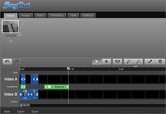Image resolution: width=166 pixels, height=114 pixels.
Task: Select the VID 00095 video thumbnail
Action: (10, 27)
